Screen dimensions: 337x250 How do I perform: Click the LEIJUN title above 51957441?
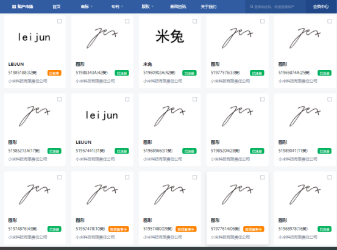coord(83,142)
